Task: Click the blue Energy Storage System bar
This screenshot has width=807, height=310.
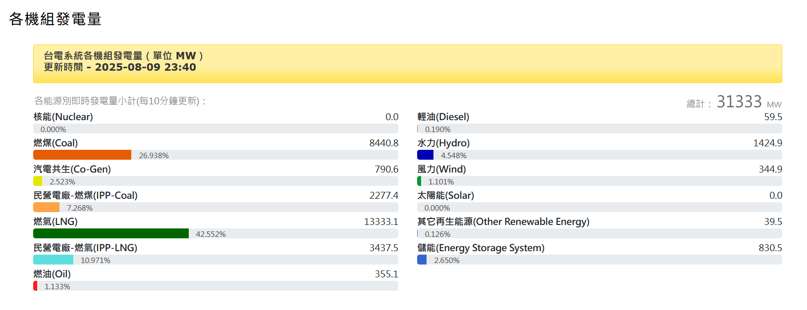Action: click(x=422, y=260)
